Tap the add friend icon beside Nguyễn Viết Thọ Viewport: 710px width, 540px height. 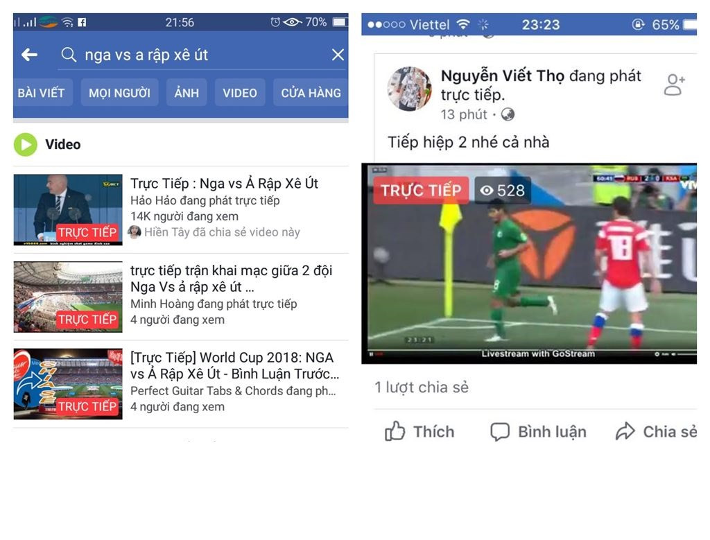(674, 85)
